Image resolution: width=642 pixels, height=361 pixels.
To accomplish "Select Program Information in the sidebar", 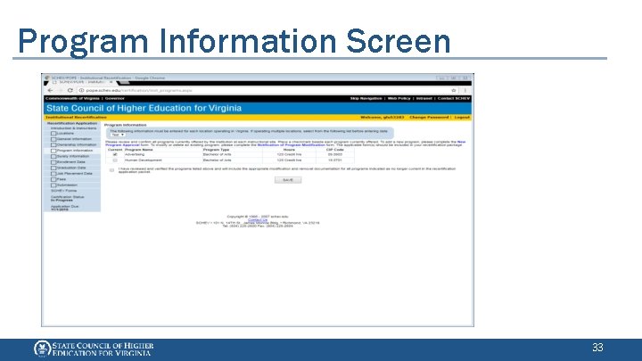I will point(75,151).
